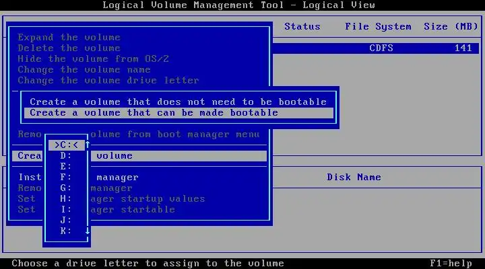Click 'Change the volume drive letter' entry
Image resolution: width=485 pixels, height=269 pixels.
(x=108, y=81)
